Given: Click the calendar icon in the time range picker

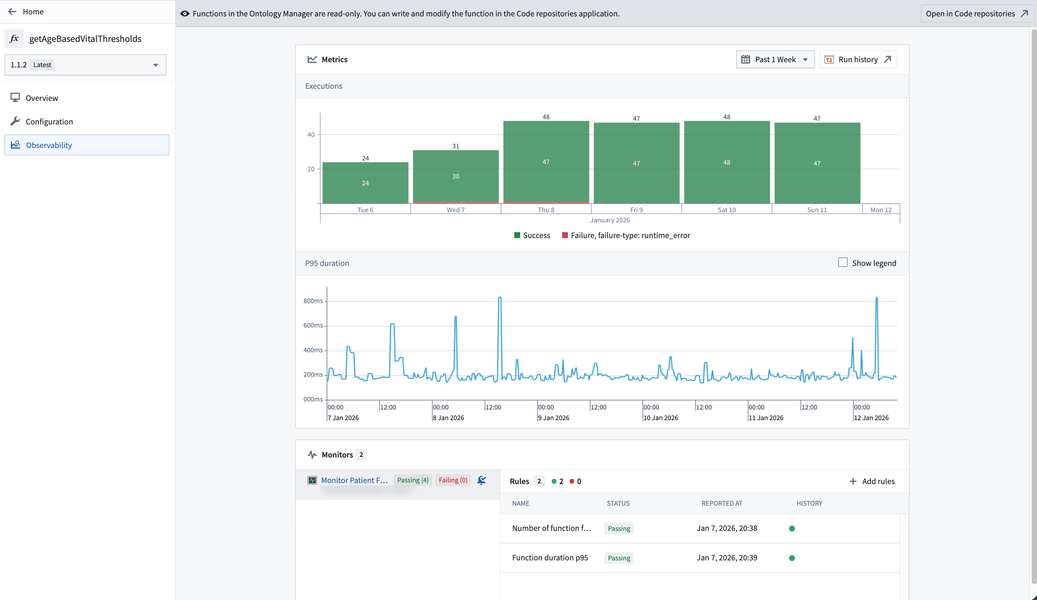Looking at the screenshot, I should pos(746,59).
